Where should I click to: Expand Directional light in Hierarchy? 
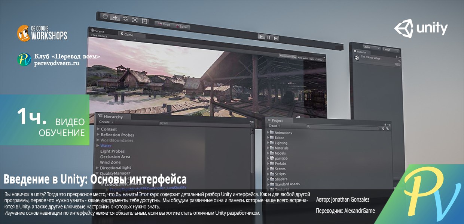tap(98, 168)
